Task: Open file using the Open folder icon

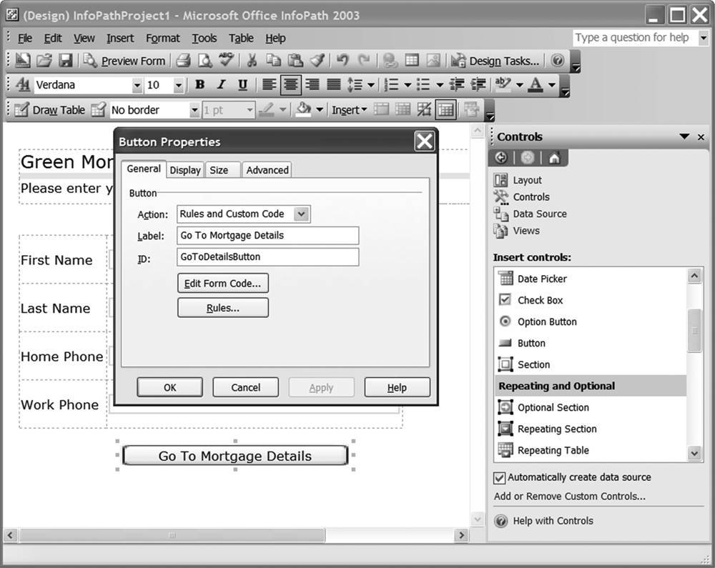Action: tap(44, 61)
